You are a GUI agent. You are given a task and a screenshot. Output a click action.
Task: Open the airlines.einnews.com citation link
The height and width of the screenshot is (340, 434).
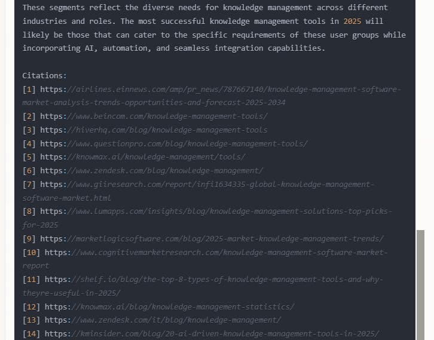pyautogui.click(x=233, y=90)
